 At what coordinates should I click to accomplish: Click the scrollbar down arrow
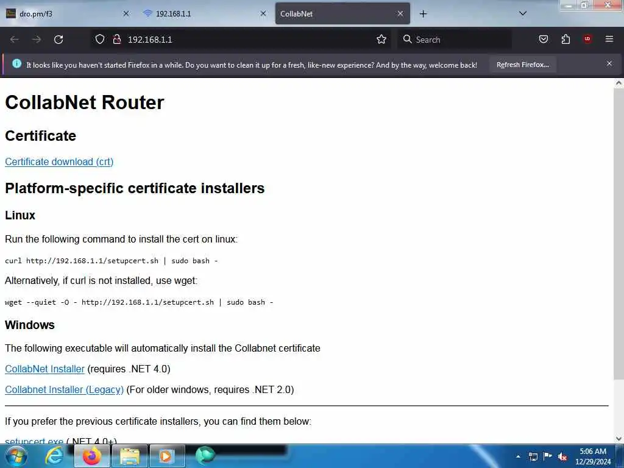[619, 439]
